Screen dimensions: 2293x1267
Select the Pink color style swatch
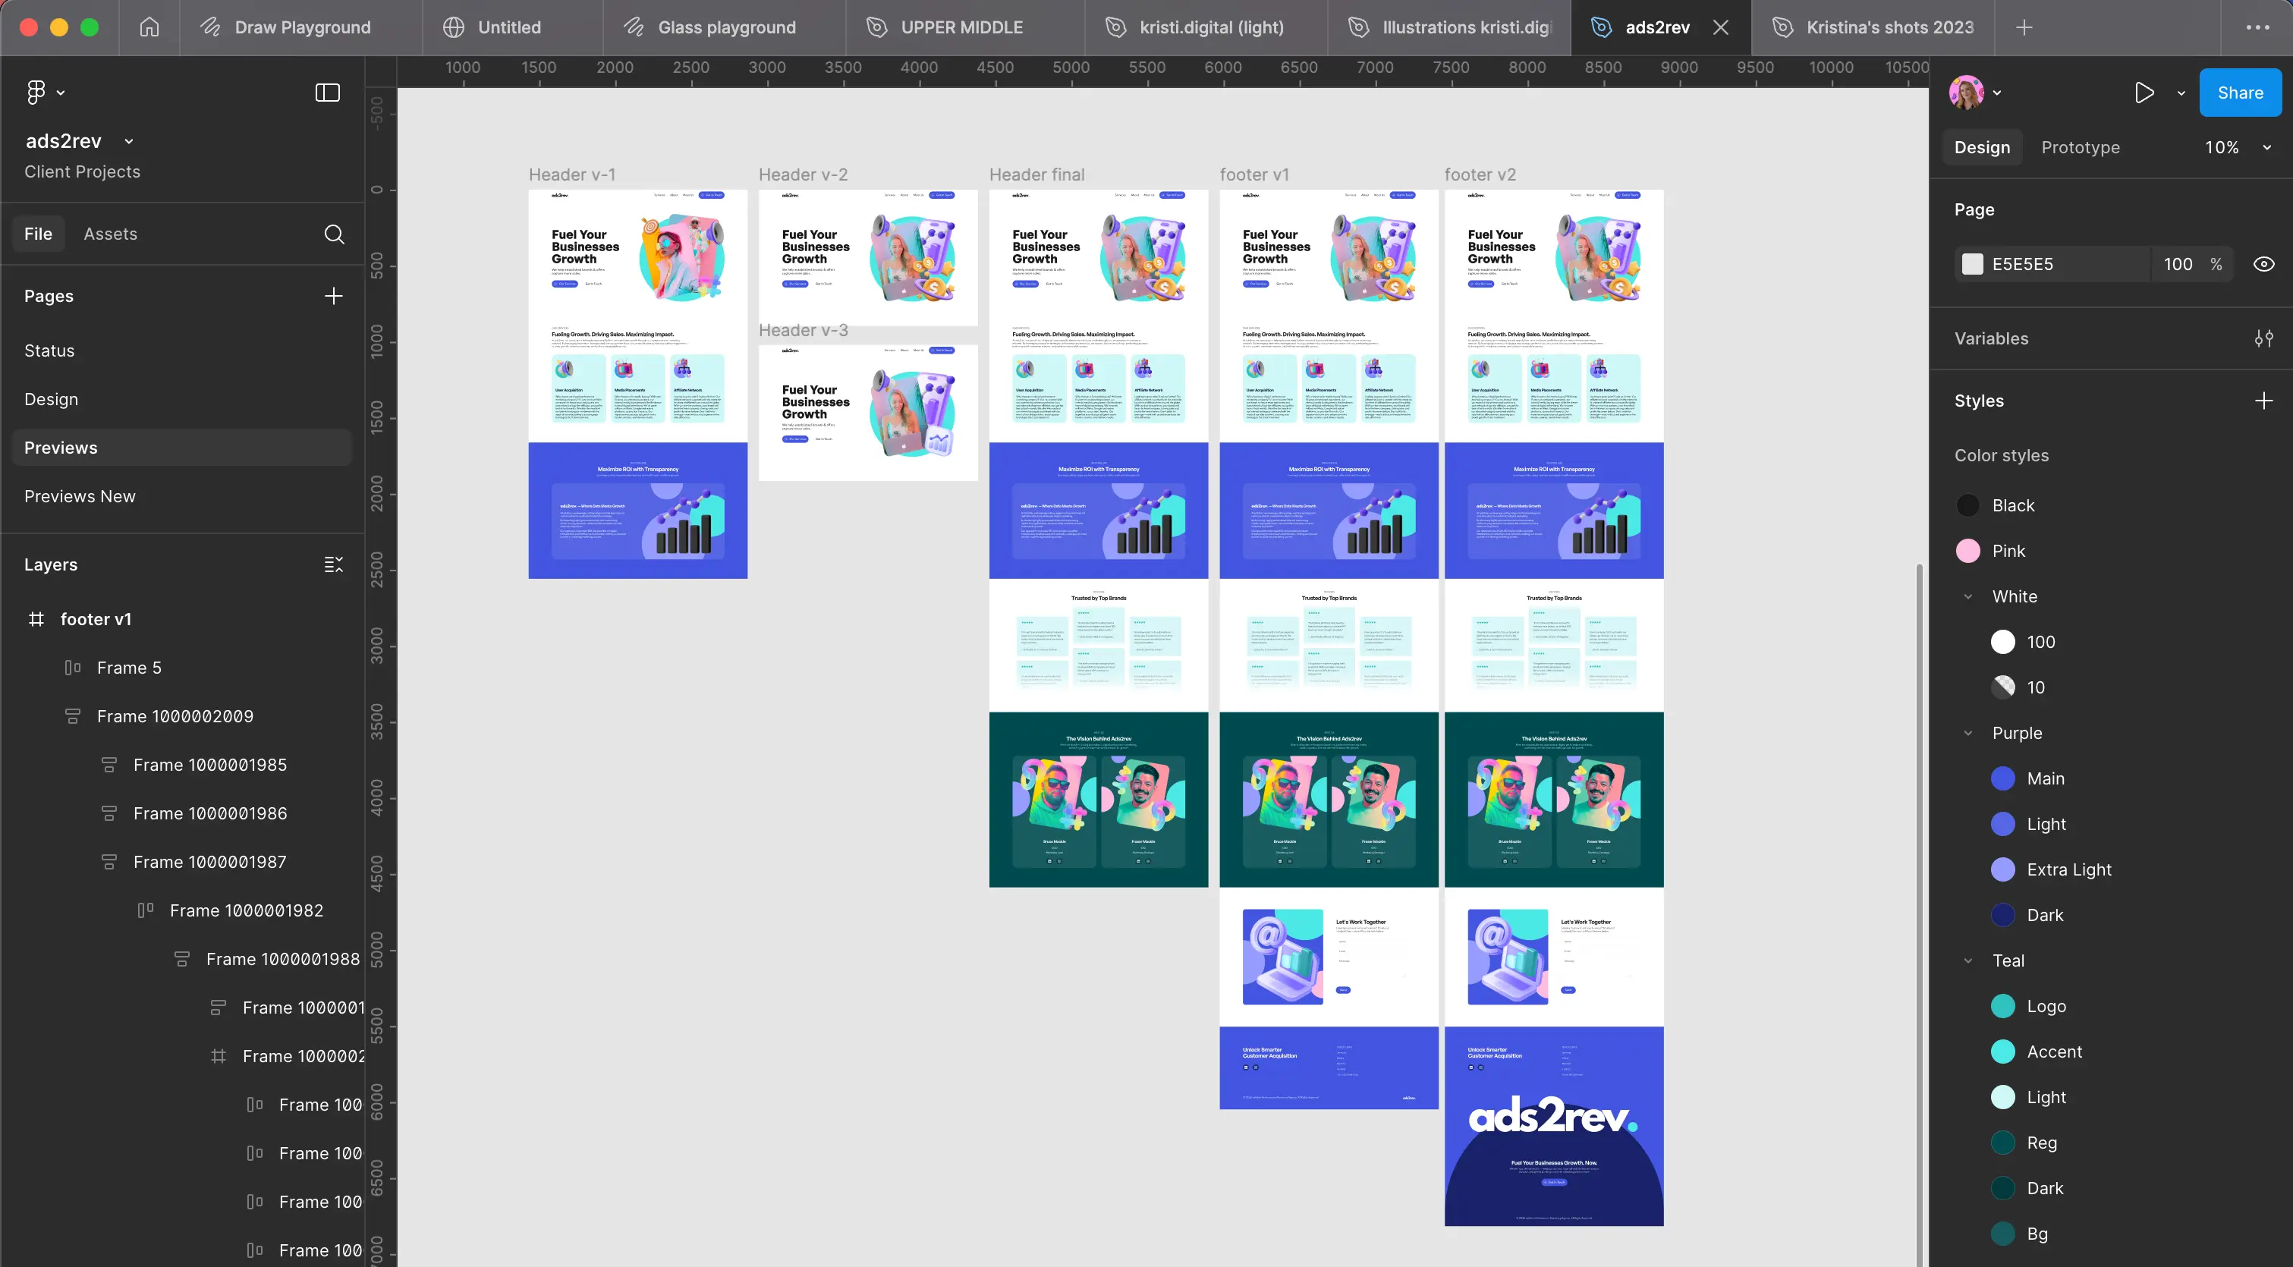click(x=1968, y=551)
